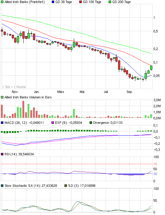The height and width of the screenshot is (215, 165).
Task: Click the magenta EXP (9) legend swatch
Action: click(53, 123)
